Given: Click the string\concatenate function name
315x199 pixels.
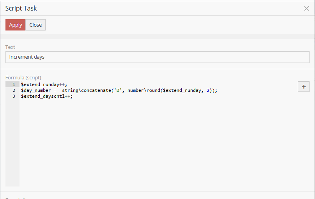Looking at the screenshot, I should [x=86, y=90].
